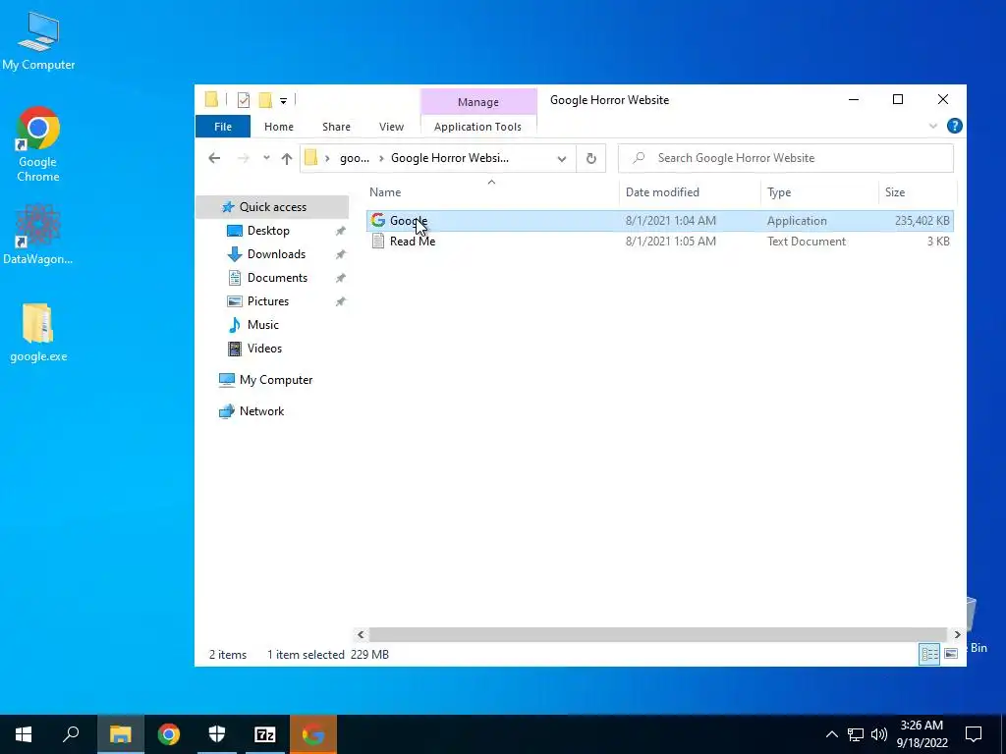Expand the ribbon with the chevron
This screenshot has width=1006, height=754.
click(x=933, y=127)
